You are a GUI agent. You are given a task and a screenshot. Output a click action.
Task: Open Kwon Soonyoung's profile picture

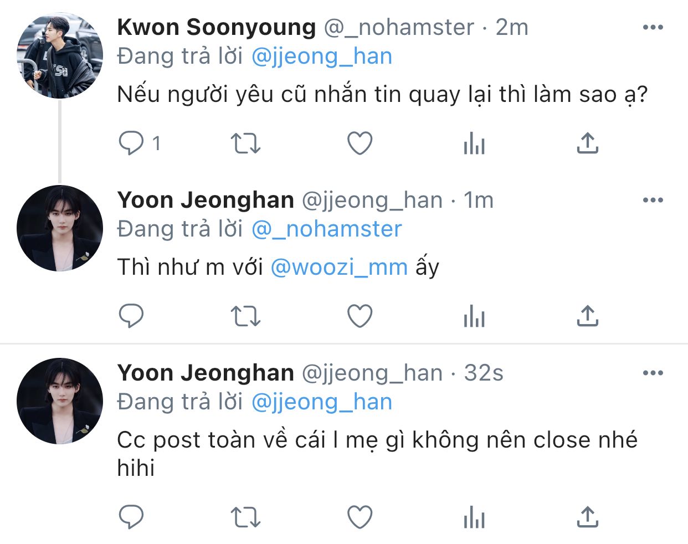click(60, 55)
